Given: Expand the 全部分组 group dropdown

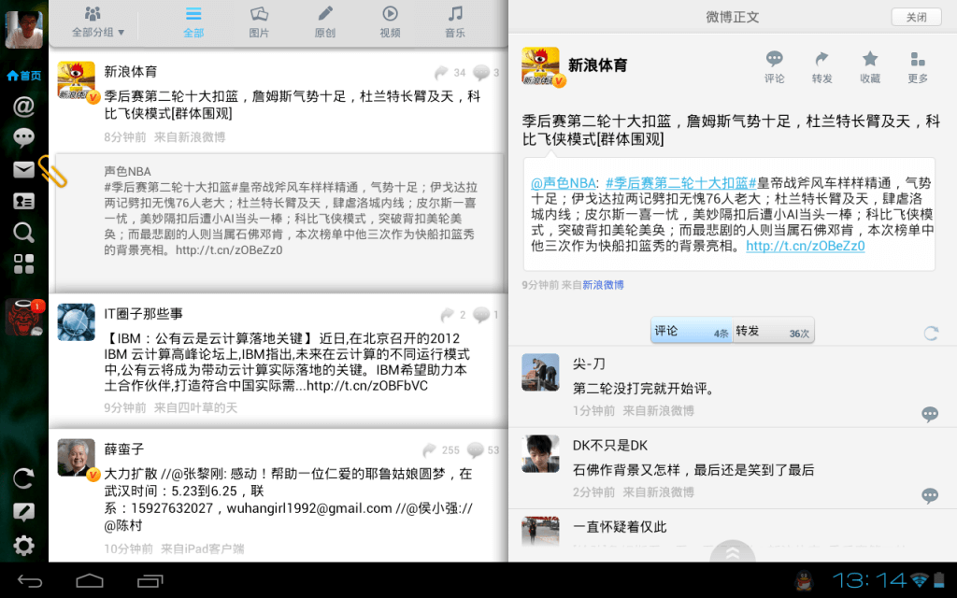Looking at the screenshot, I should tap(97, 22).
